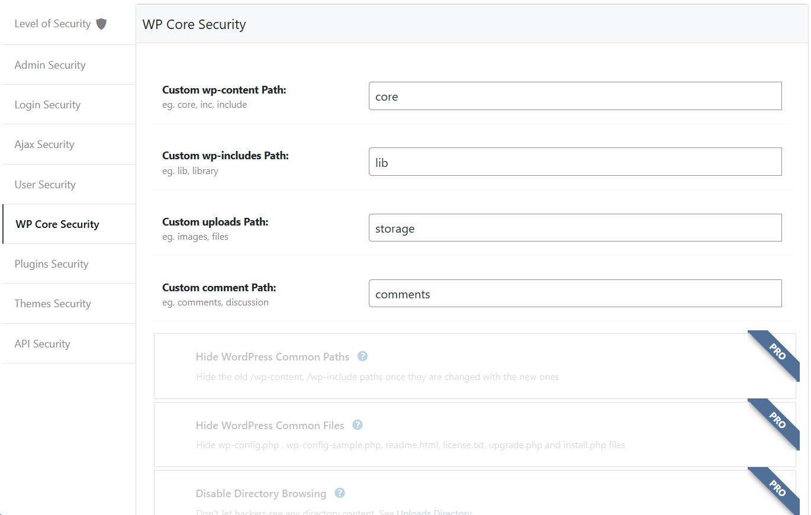Click the 'eg. images, files' hint text
The width and height of the screenshot is (811, 515).
point(195,237)
